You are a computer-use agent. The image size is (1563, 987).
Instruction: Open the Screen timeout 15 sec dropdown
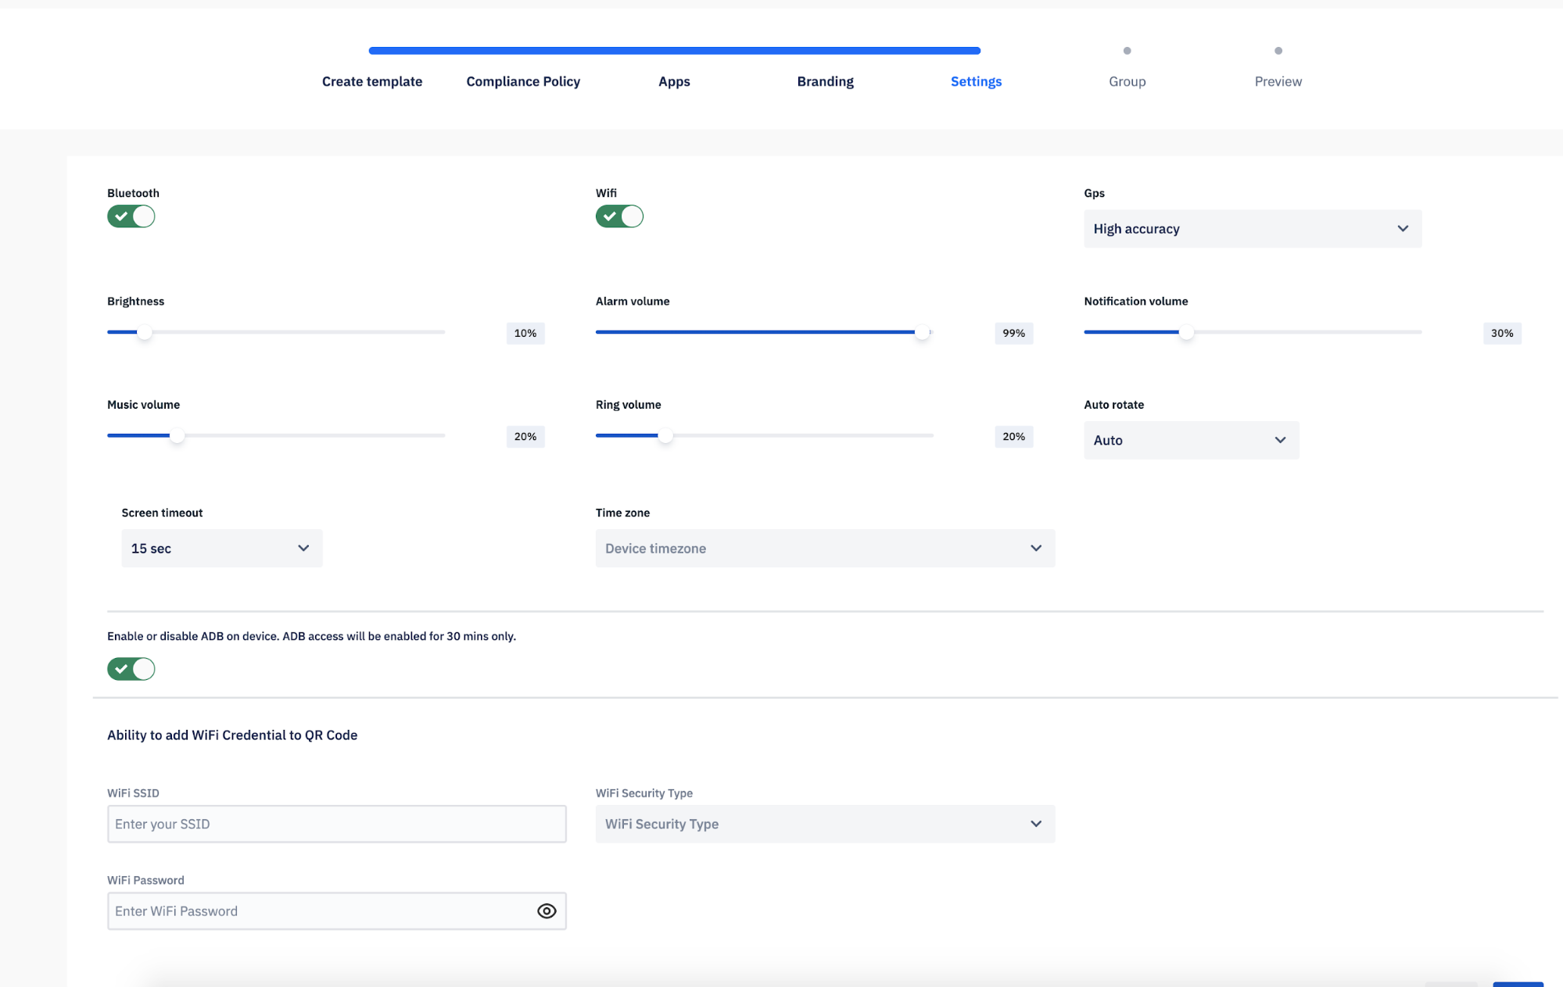pos(221,549)
